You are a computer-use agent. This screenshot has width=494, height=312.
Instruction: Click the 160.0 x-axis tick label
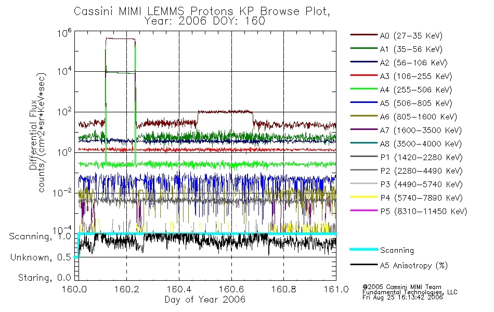(74, 289)
